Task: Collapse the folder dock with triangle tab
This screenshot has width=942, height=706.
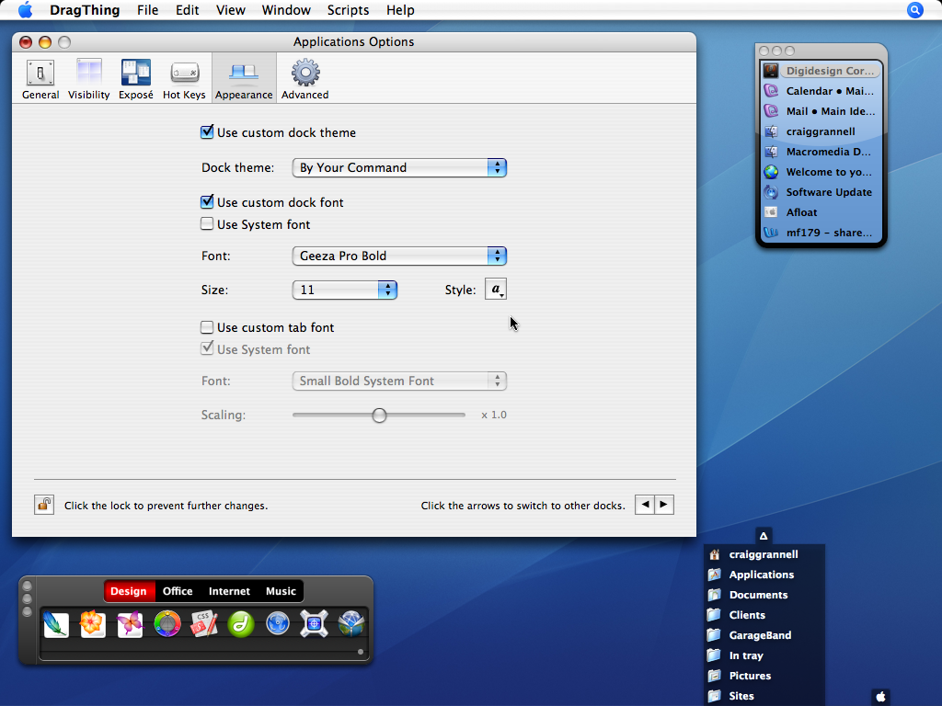Action: 764,536
